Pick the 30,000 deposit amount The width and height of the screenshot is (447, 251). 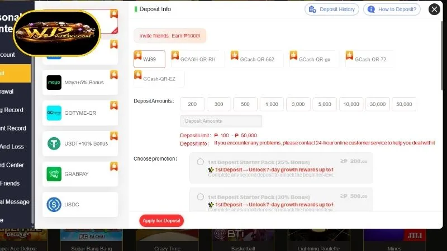(x=378, y=104)
